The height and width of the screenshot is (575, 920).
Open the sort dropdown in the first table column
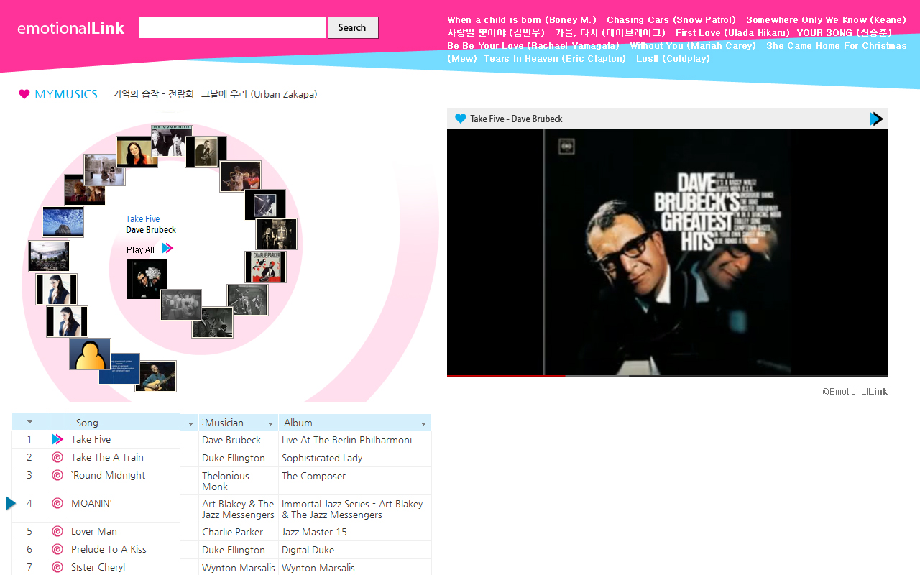click(29, 422)
